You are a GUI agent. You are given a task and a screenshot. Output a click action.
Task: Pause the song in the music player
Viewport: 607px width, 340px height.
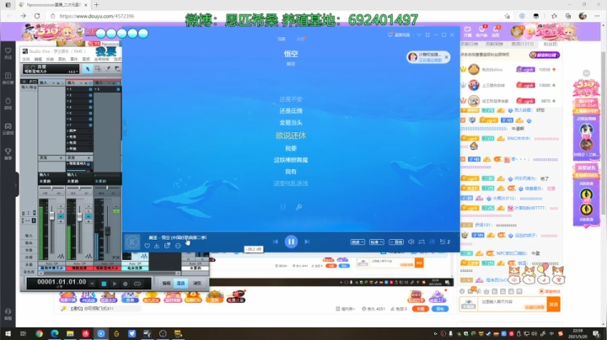tap(291, 242)
